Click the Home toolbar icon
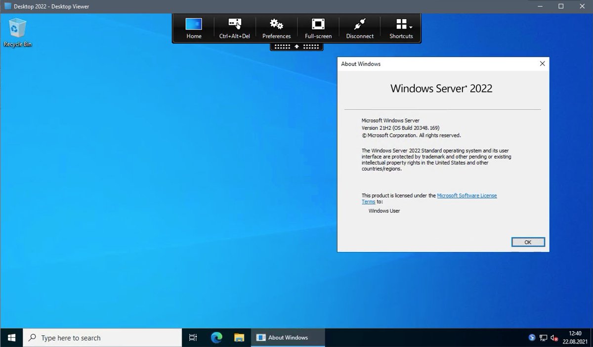Image resolution: width=593 pixels, height=347 pixels. click(x=194, y=28)
